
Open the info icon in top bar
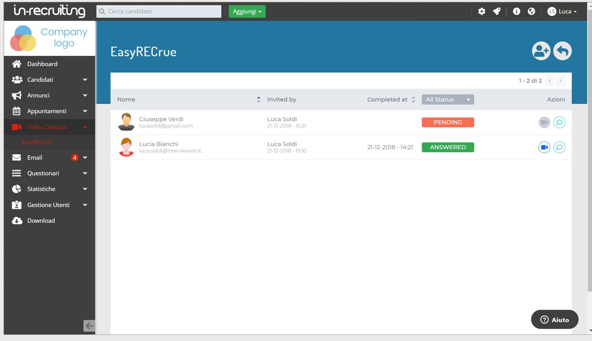(516, 11)
